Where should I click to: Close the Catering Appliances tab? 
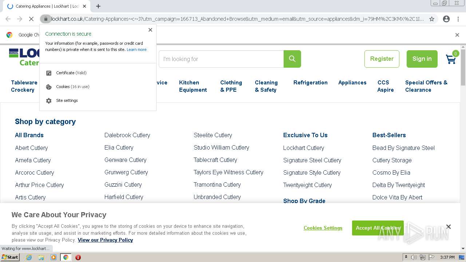click(84, 6)
